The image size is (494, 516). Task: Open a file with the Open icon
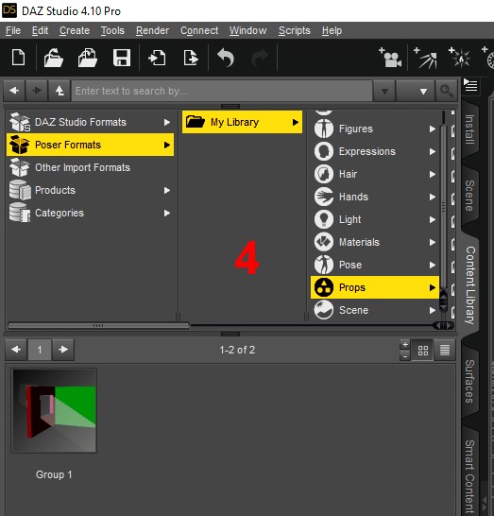tap(53, 58)
